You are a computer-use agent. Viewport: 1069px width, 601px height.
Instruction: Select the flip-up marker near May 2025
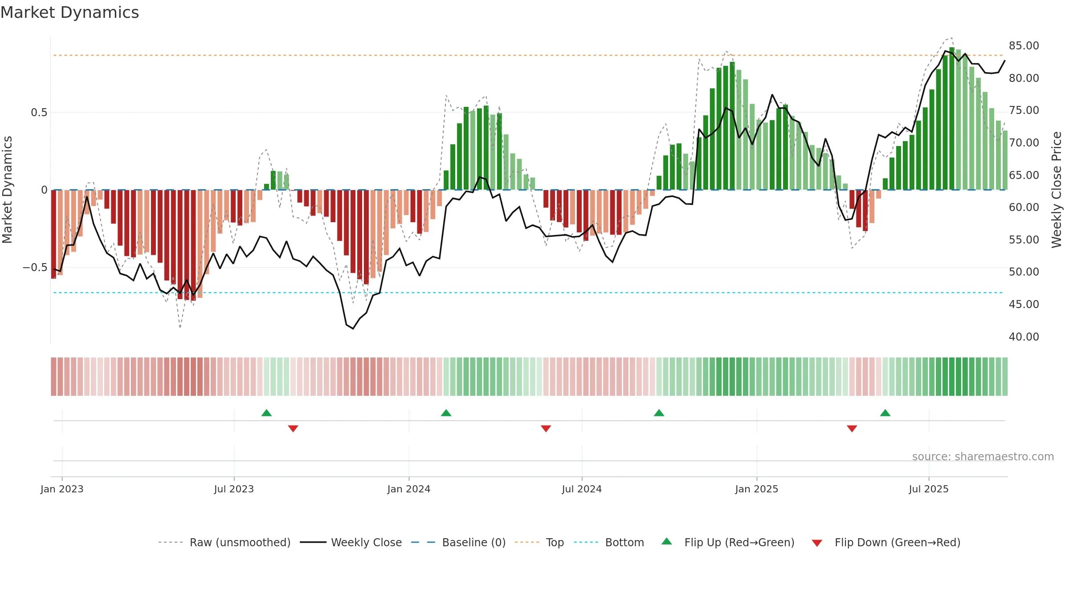point(885,413)
